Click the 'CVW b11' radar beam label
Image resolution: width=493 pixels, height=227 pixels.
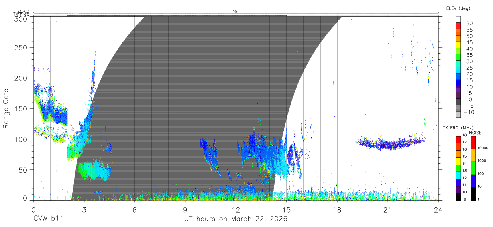pos(48,219)
